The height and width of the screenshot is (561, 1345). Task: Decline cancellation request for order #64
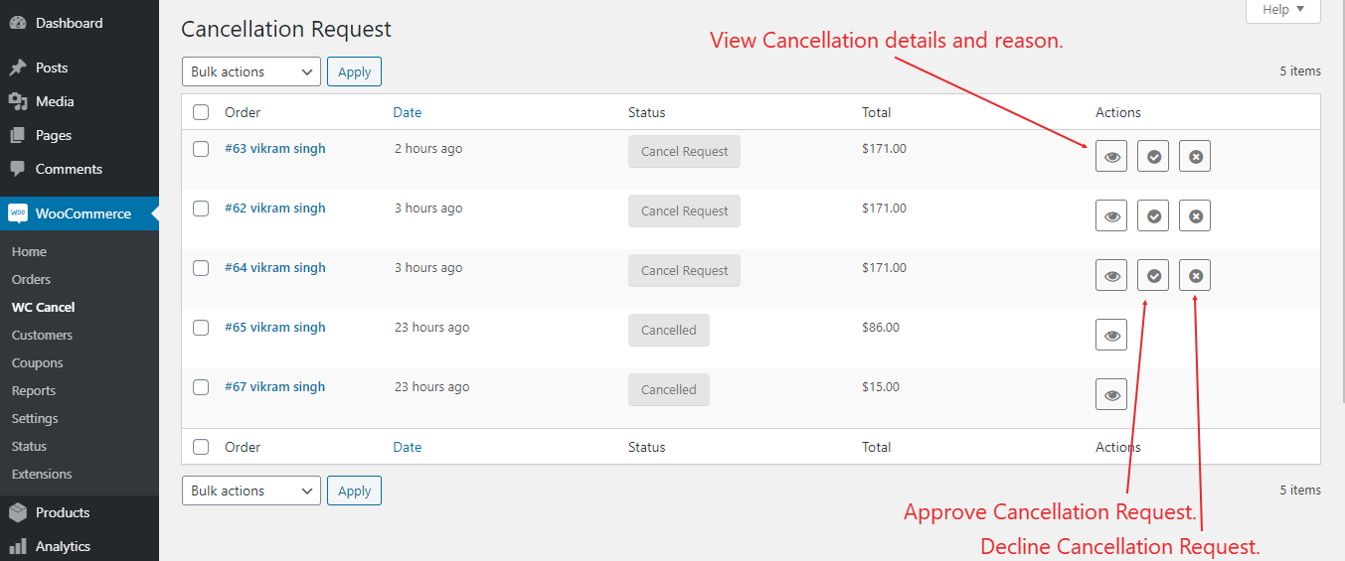(1195, 275)
